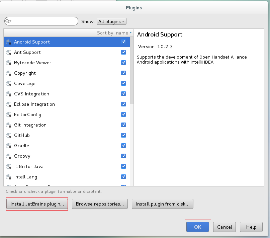Image resolution: width=270 pixels, height=238 pixels.
Task: Uncheck the Eclipse Integration plugin
Action: point(123,104)
